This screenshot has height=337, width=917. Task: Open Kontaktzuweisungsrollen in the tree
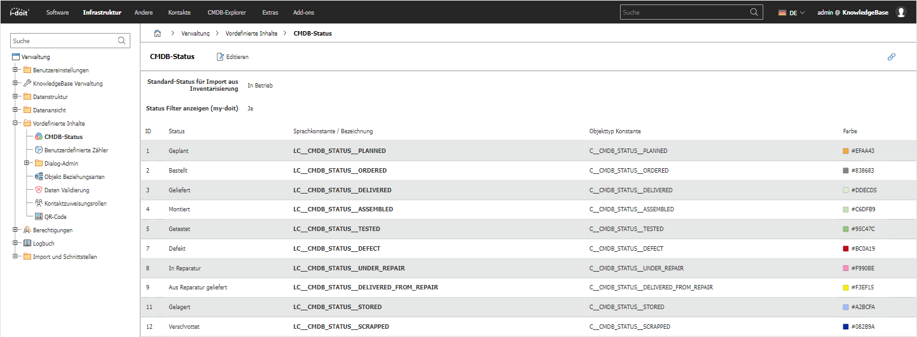tap(75, 203)
